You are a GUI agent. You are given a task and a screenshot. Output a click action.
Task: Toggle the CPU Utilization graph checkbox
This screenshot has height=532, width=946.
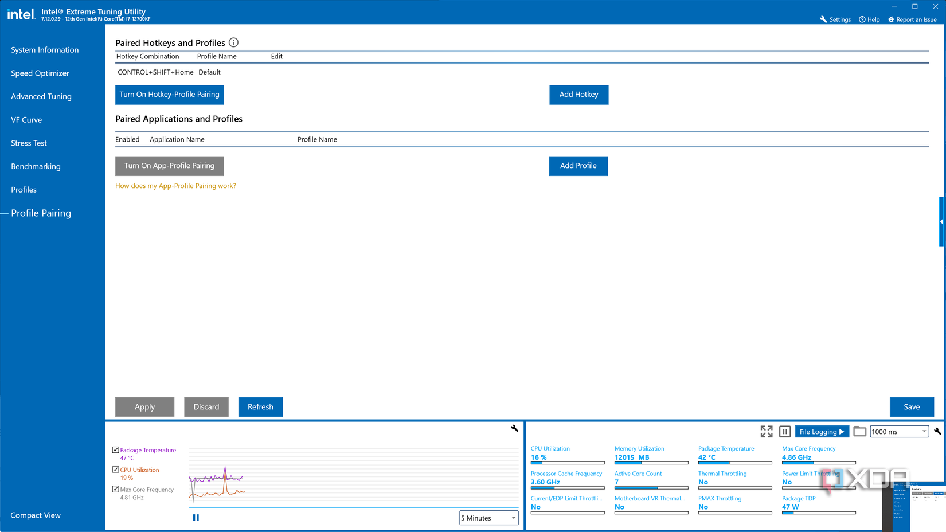point(116,470)
